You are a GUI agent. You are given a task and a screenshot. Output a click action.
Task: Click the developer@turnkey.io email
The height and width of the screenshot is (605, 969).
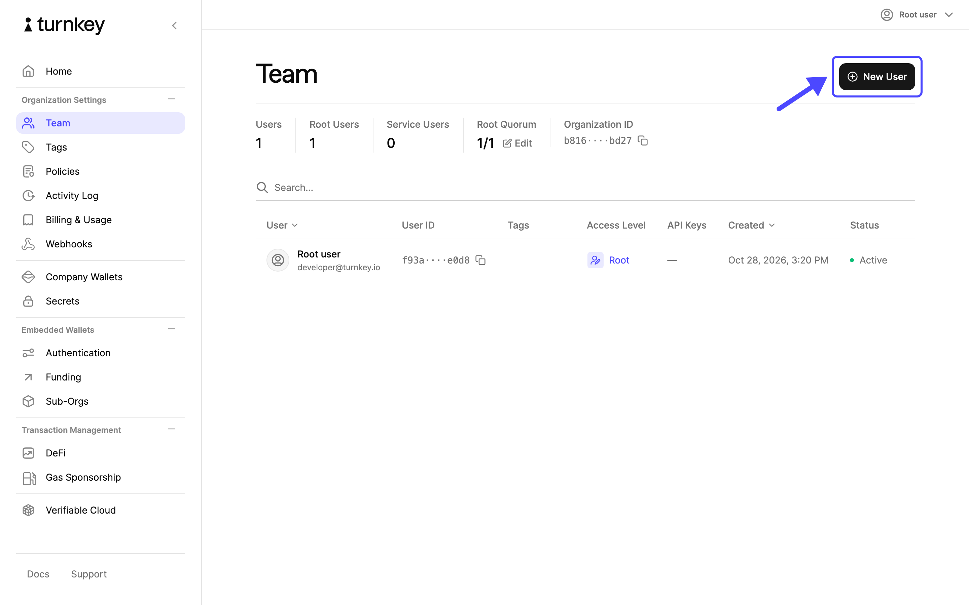coord(339,267)
